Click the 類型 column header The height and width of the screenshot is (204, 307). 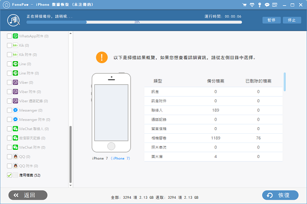tap(158, 81)
